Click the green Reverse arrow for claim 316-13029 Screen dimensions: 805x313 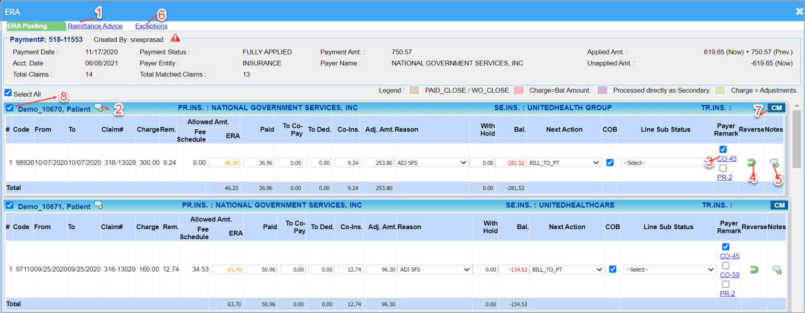(x=754, y=270)
